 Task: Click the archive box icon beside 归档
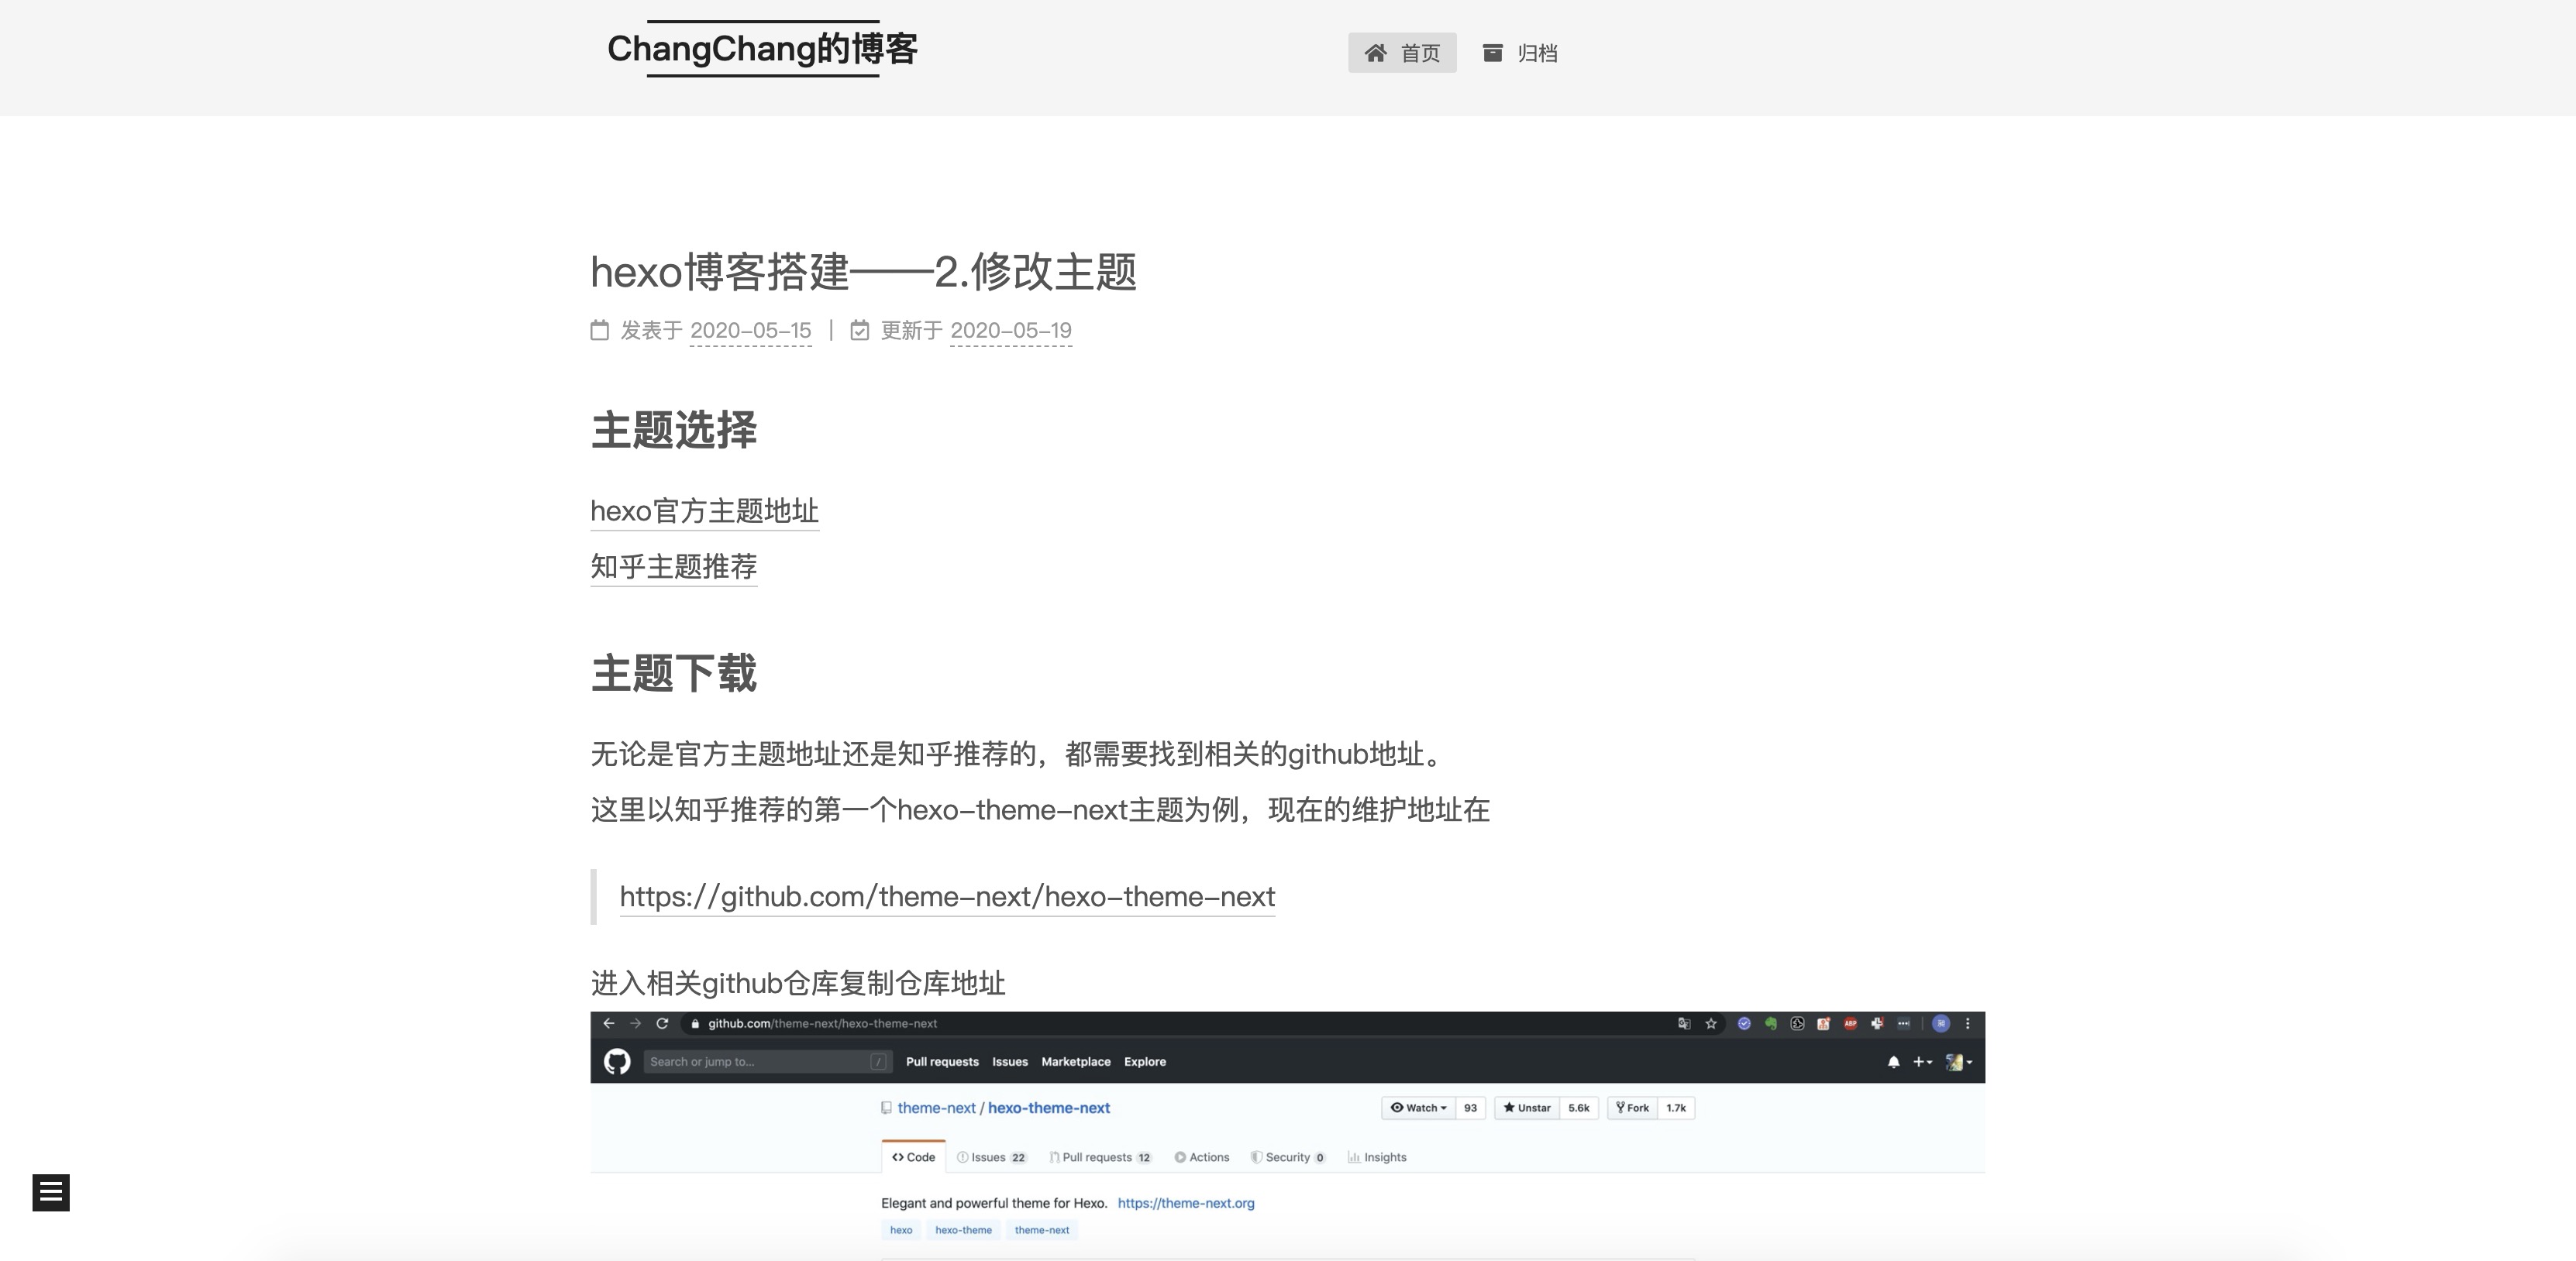1494,52
